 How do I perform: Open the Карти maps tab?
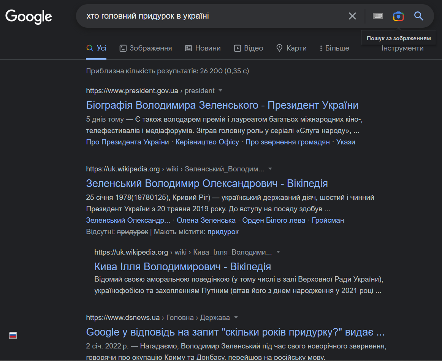coord(291,48)
